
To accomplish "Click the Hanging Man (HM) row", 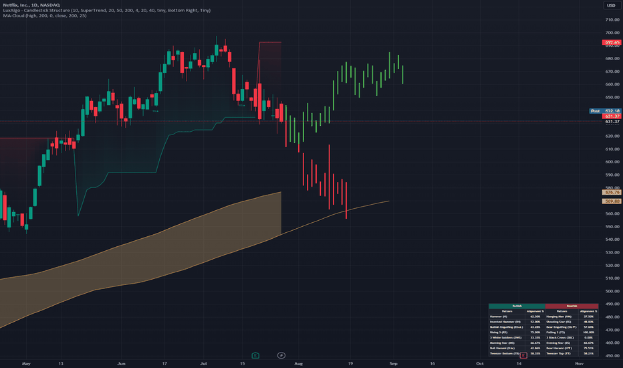I will pos(572,316).
